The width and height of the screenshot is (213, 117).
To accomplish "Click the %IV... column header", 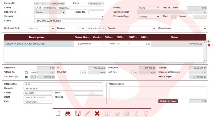I will tap(120, 37).
